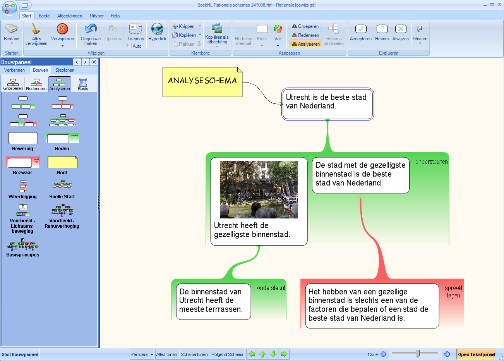504x361 pixels.
Task: Click the Volgend Schema button
Action: [x=228, y=354]
